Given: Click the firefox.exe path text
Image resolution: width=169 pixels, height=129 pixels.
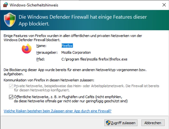Looking at the screenshot, I should (x=94, y=59).
